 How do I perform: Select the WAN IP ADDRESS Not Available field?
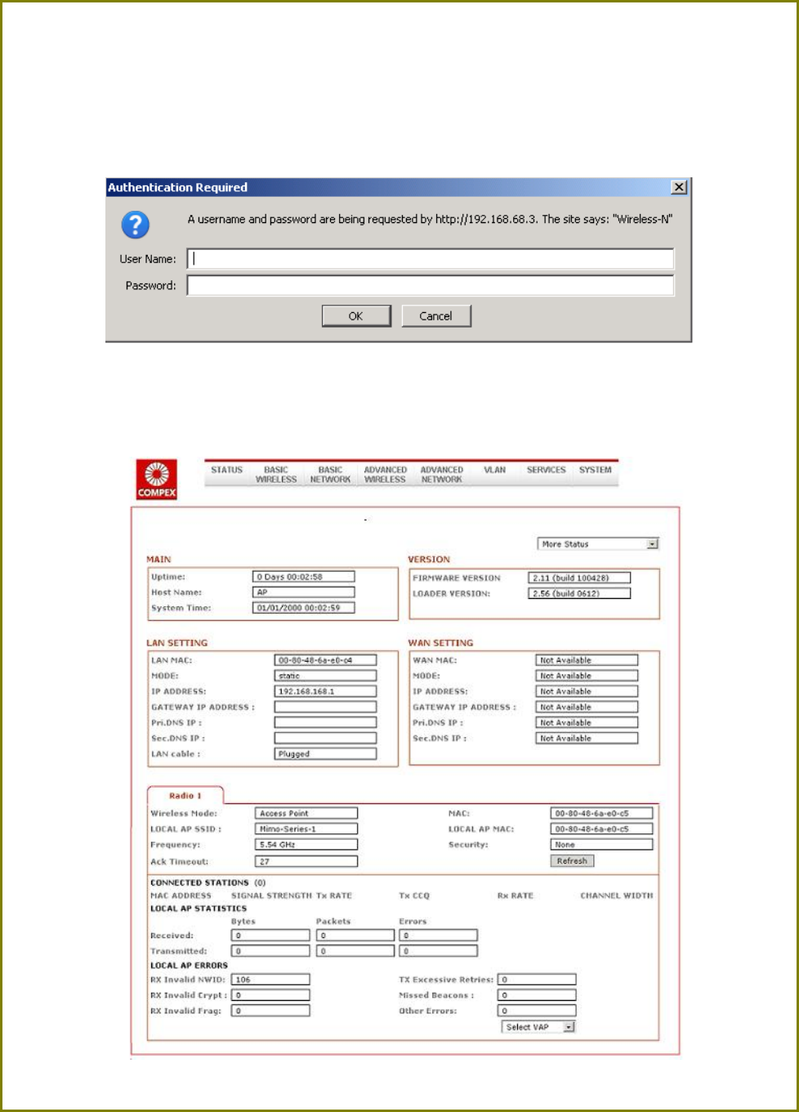(587, 691)
